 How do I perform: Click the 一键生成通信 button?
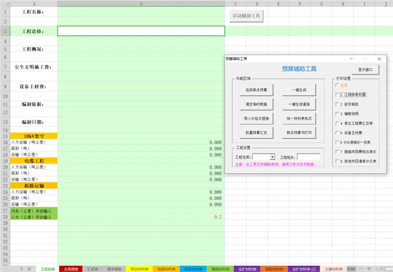pyautogui.click(x=299, y=104)
